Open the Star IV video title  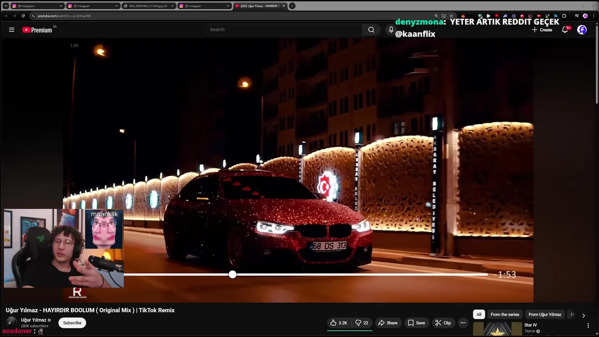[530, 325]
